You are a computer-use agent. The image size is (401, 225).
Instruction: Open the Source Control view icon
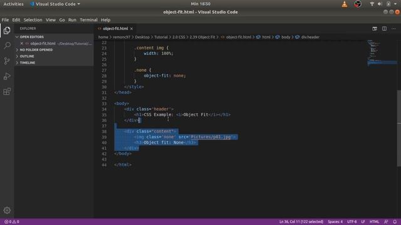pyautogui.click(x=7, y=61)
